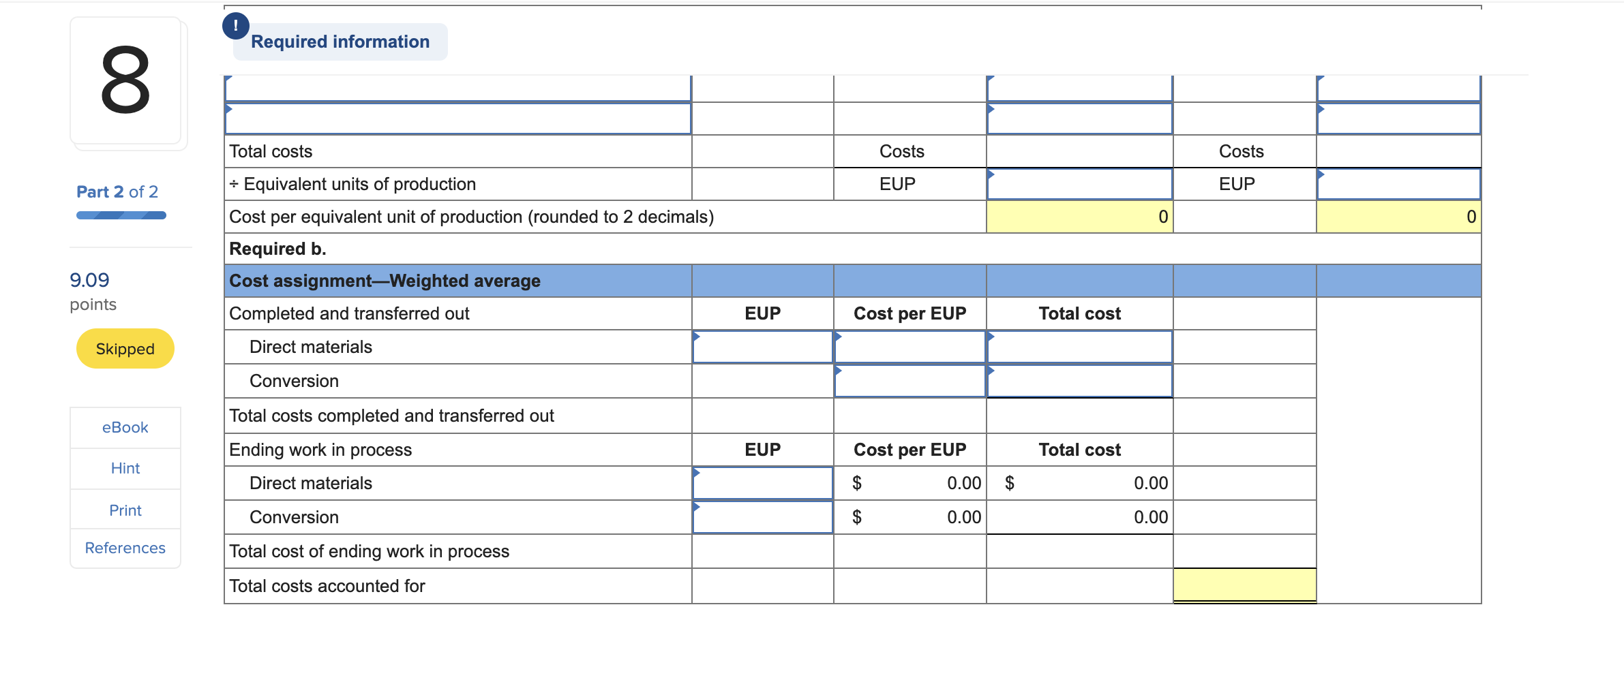Click Direct materials EUP input under Completed section

point(763,347)
